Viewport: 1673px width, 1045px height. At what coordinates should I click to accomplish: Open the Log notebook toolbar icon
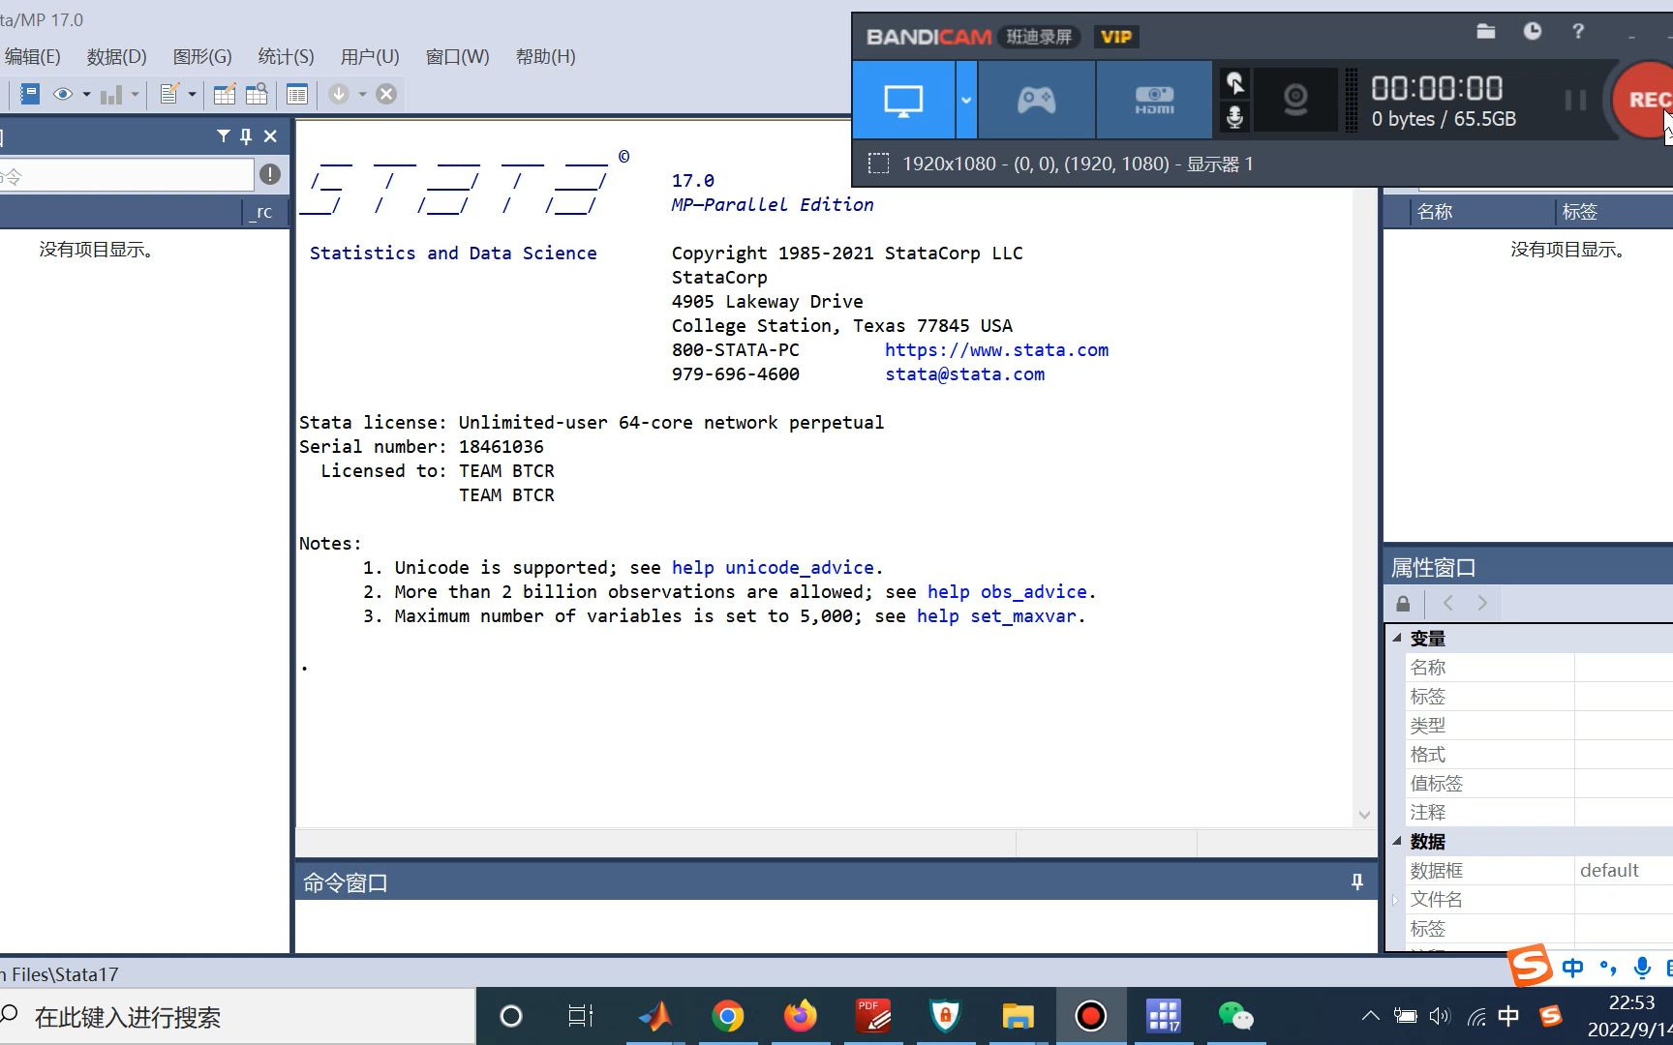[x=30, y=94]
